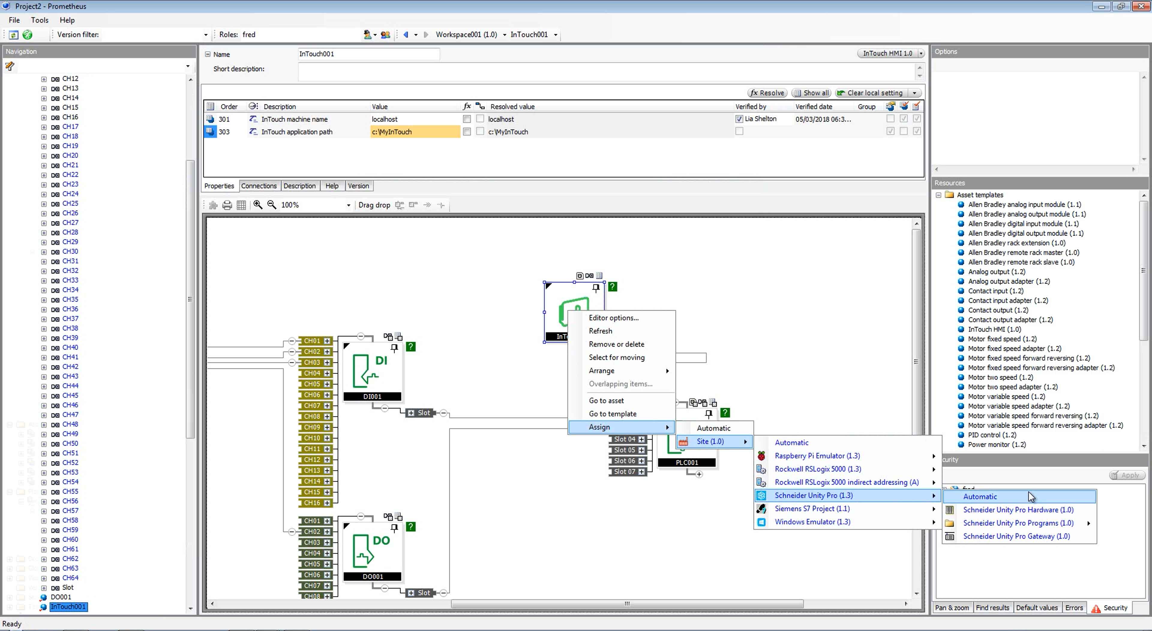Toggle the resolved checkbox beside c:\MyInTouch
The height and width of the screenshot is (631, 1152).
tap(480, 131)
